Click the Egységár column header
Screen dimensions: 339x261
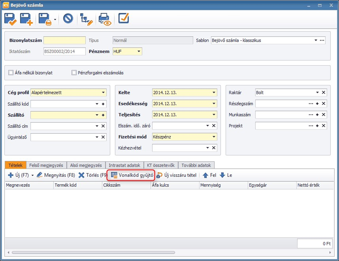point(272,186)
